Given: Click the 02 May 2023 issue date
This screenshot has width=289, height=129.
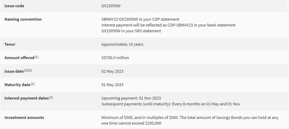Looking at the screenshot, I should tap(112, 71).
